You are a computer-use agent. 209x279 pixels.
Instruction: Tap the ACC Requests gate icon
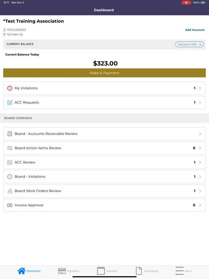pyautogui.click(x=9, y=102)
